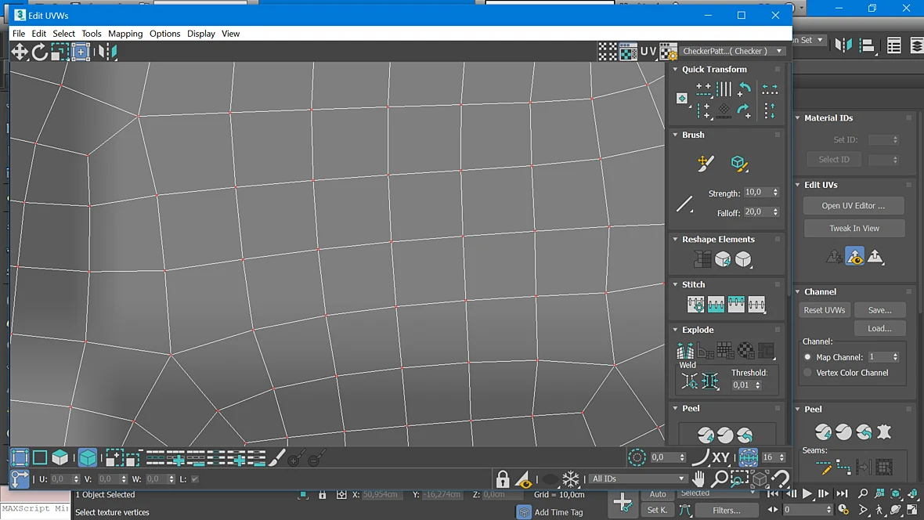Click the Break icon in Explode rollout
The image size is (924, 520).
point(684,351)
